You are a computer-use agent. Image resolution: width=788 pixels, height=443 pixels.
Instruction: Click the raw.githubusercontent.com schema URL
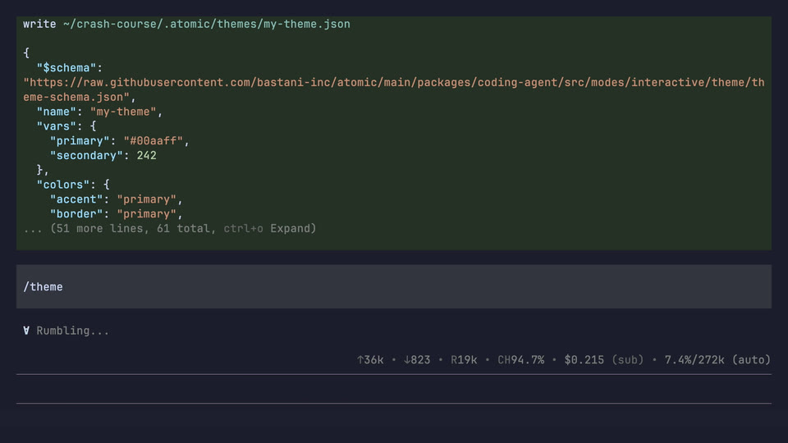pos(394,82)
